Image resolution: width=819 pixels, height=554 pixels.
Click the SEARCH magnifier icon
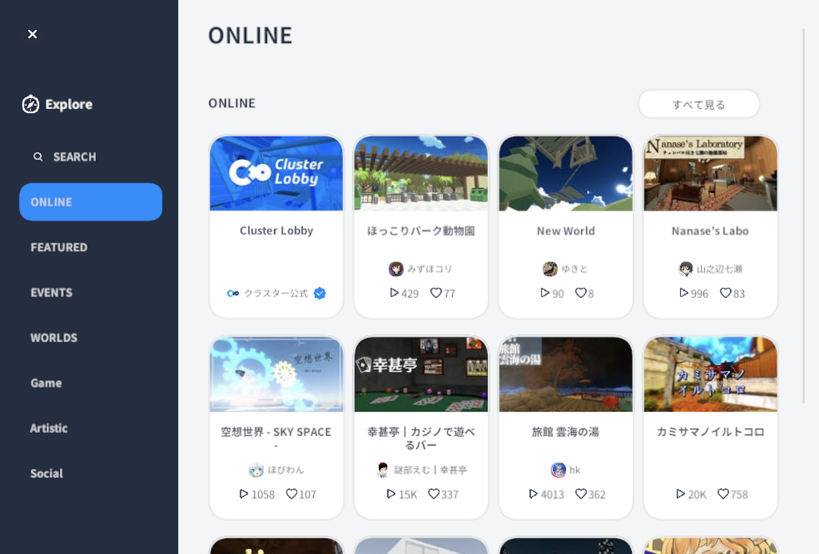click(38, 157)
